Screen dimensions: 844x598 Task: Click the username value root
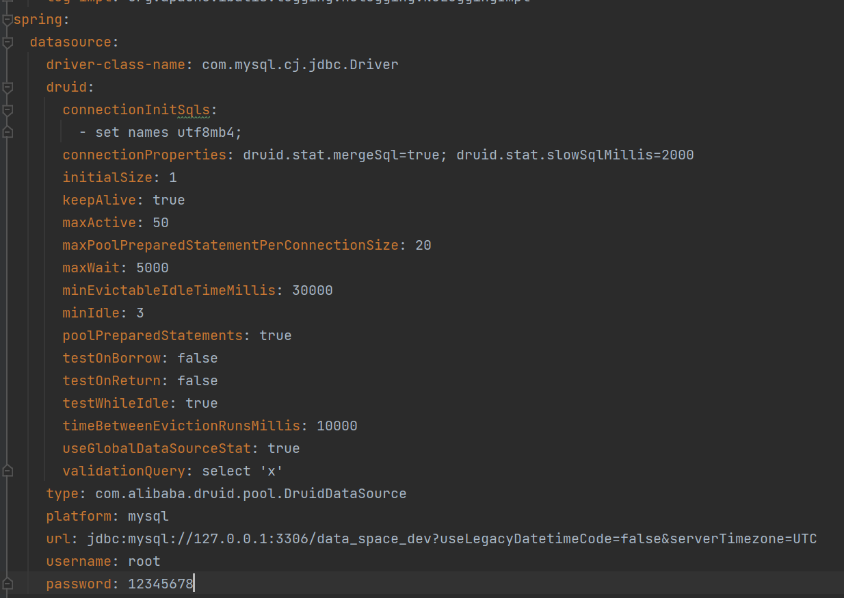pyautogui.click(x=144, y=561)
